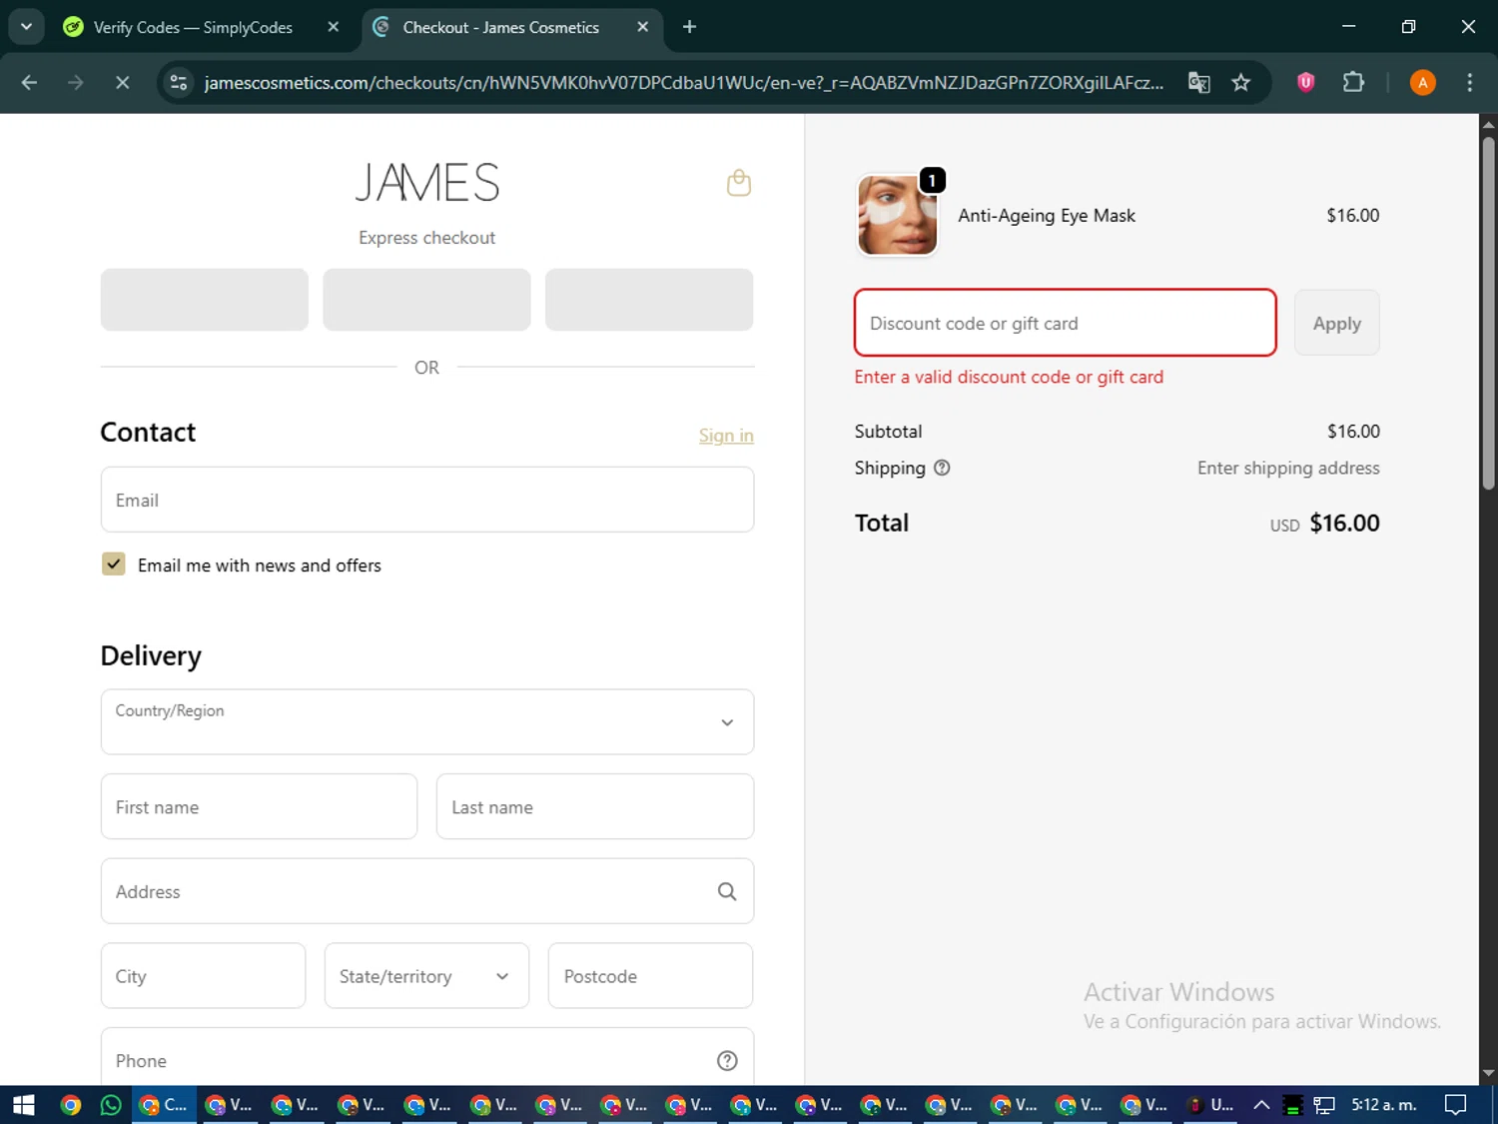Image resolution: width=1498 pixels, height=1124 pixels.
Task: Click the middle express checkout button
Action: click(427, 300)
